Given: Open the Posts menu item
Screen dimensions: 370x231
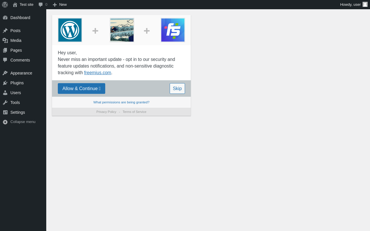Looking at the screenshot, I should point(15,31).
